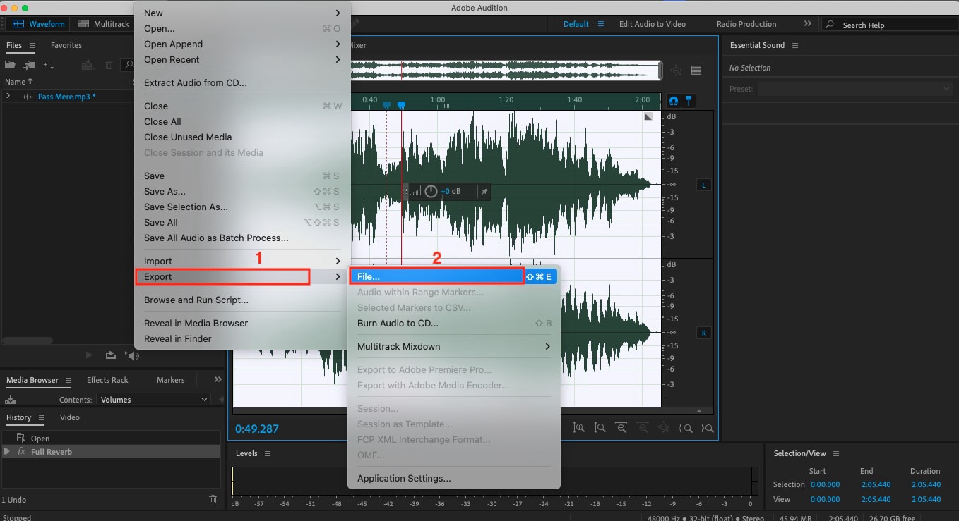Open the Default workspace menu icon
This screenshot has width=959, height=521.
point(601,24)
